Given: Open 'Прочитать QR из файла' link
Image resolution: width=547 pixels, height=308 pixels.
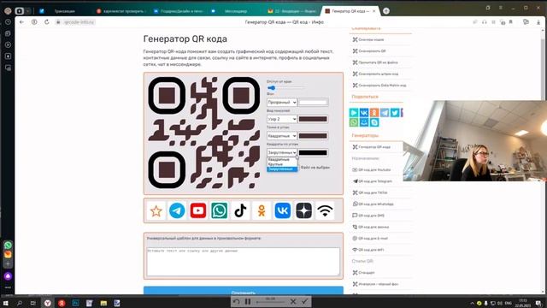Looking at the screenshot, I should point(378,62).
